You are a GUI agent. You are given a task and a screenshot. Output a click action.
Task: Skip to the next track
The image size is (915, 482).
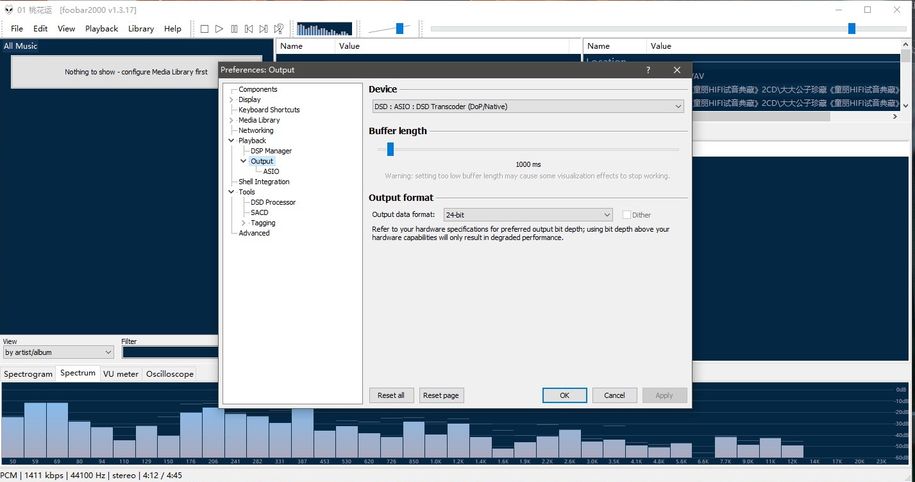click(264, 29)
